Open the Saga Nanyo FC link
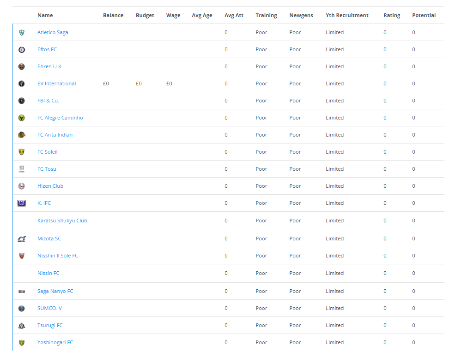Viewport: 455px width, 364px height. click(x=55, y=292)
